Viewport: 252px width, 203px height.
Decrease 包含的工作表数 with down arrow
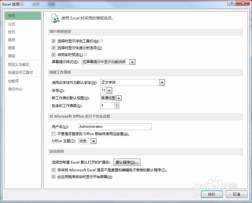(117, 107)
